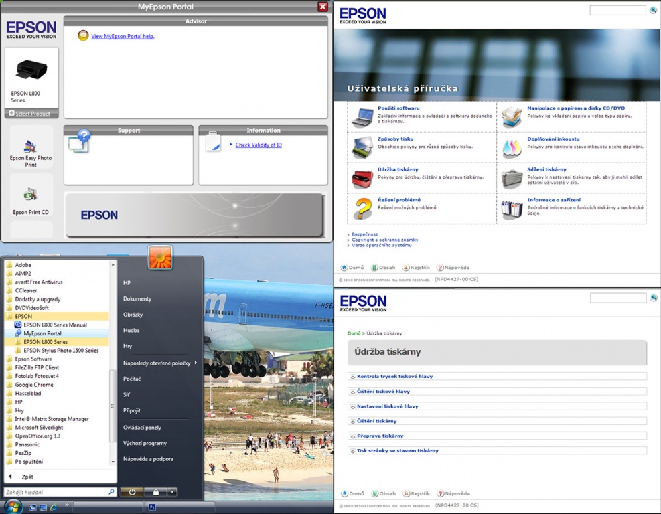661x514 pixels.
Task: Click the Select Product link in MyEpson Portal
Action: coord(29,113)
